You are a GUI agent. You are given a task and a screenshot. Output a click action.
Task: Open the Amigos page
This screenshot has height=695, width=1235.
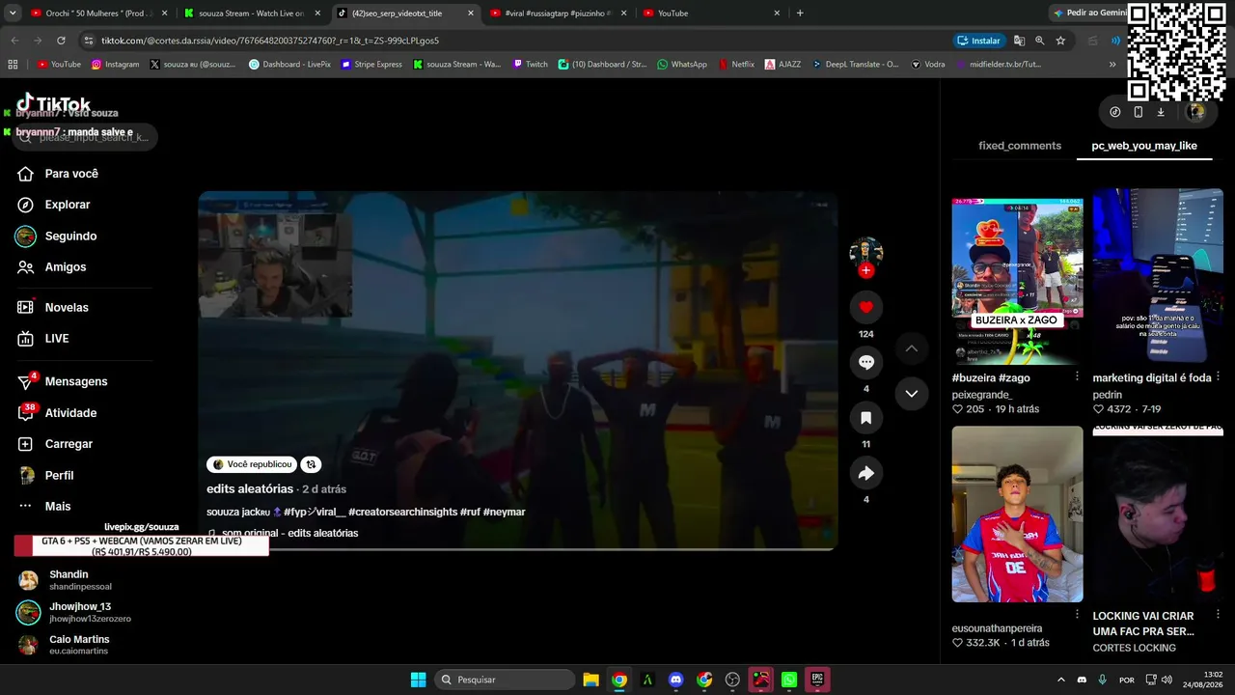pyautogui.click(x=52, y=267)
